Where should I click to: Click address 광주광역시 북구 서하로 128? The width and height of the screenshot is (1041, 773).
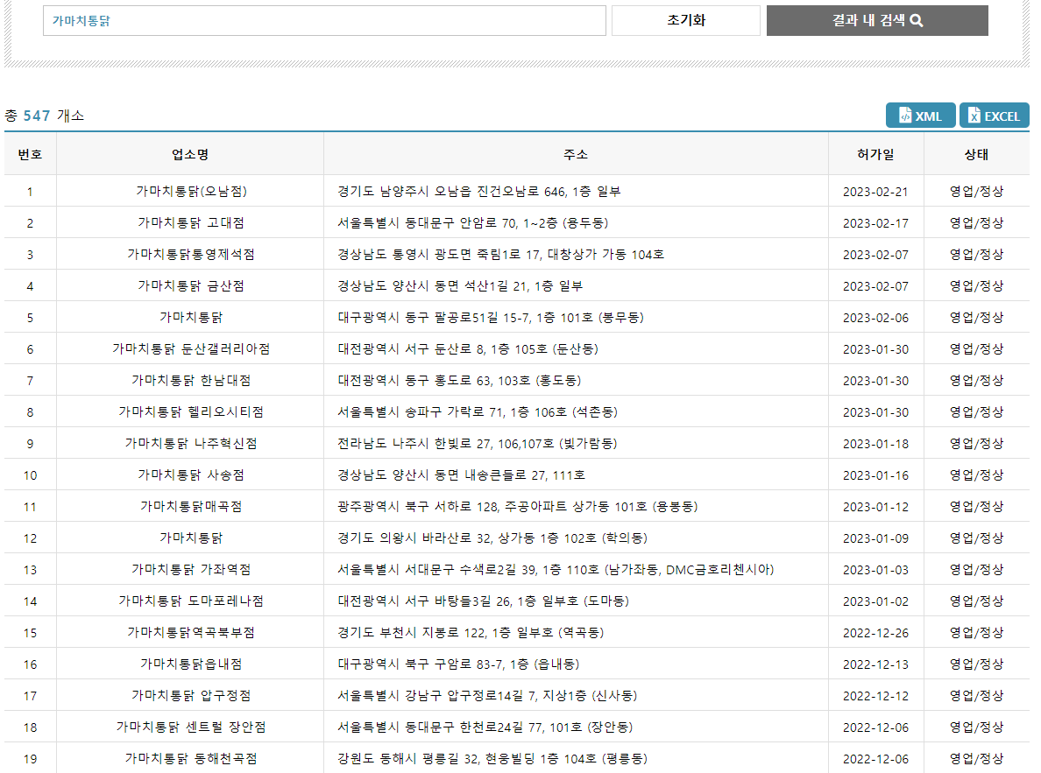[518, 506]
